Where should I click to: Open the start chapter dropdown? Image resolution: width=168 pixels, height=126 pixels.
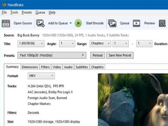pyautogui.click(x=120, y=44)
